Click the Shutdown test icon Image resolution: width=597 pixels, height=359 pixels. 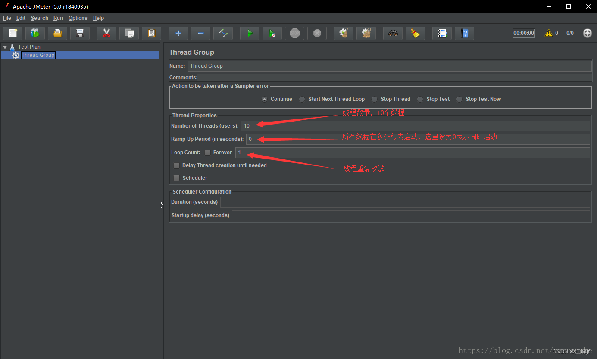(x=317, y=33)
